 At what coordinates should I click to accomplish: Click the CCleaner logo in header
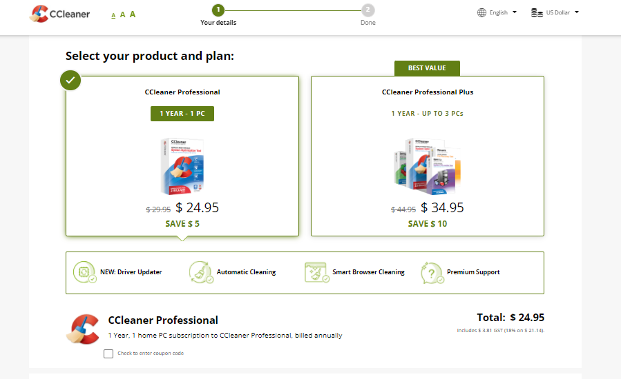pos(60,14)
